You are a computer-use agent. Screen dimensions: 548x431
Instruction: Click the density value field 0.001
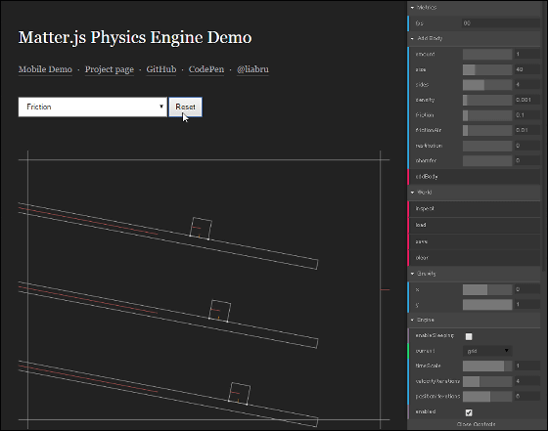tap(527, 100)
